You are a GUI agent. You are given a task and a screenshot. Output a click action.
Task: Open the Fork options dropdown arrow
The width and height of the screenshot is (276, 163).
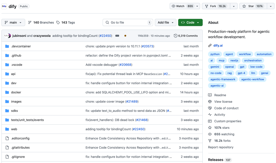(x=234, y=6)
